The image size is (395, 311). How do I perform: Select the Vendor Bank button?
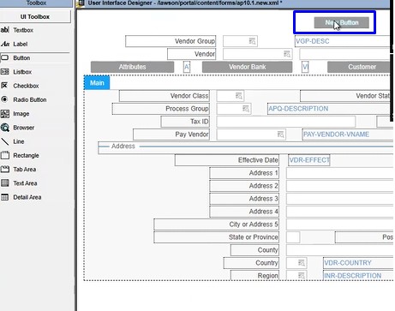click(x=247, y=67)
